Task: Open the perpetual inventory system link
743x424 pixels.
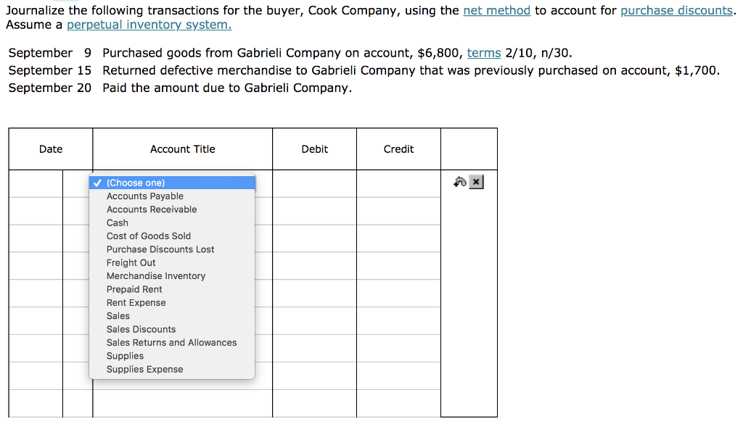Action: [149, 25]
